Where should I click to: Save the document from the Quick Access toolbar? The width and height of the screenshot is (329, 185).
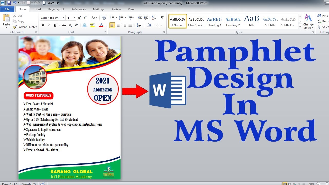[x=9, y=3]
